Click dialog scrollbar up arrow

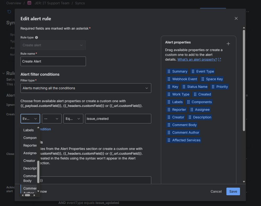(244, 28)
